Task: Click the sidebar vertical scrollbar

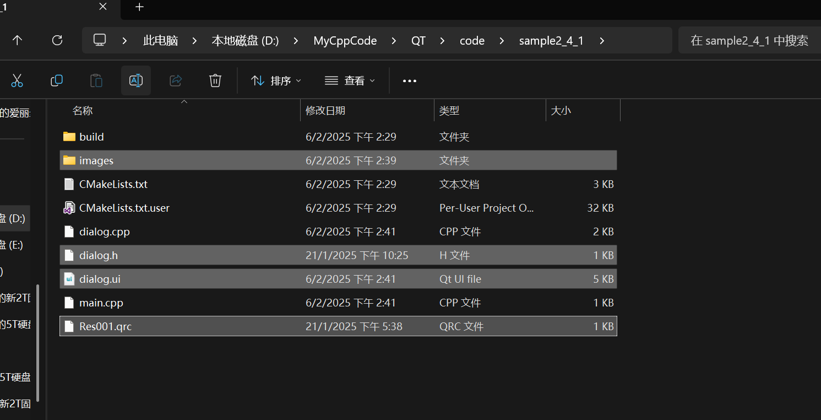Action: coord(37,342)
